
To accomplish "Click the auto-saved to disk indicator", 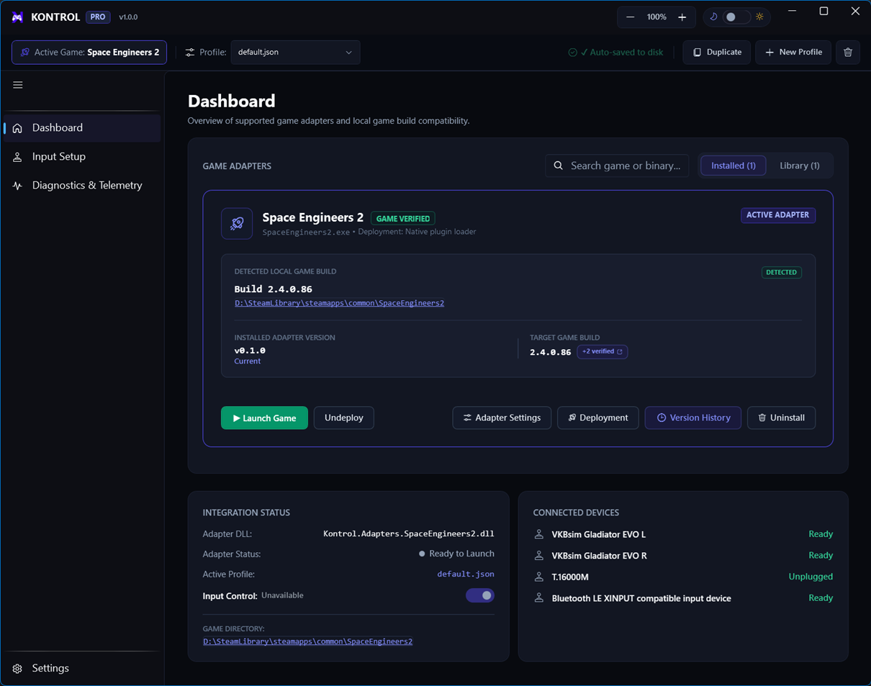I will tap(615, 53).
